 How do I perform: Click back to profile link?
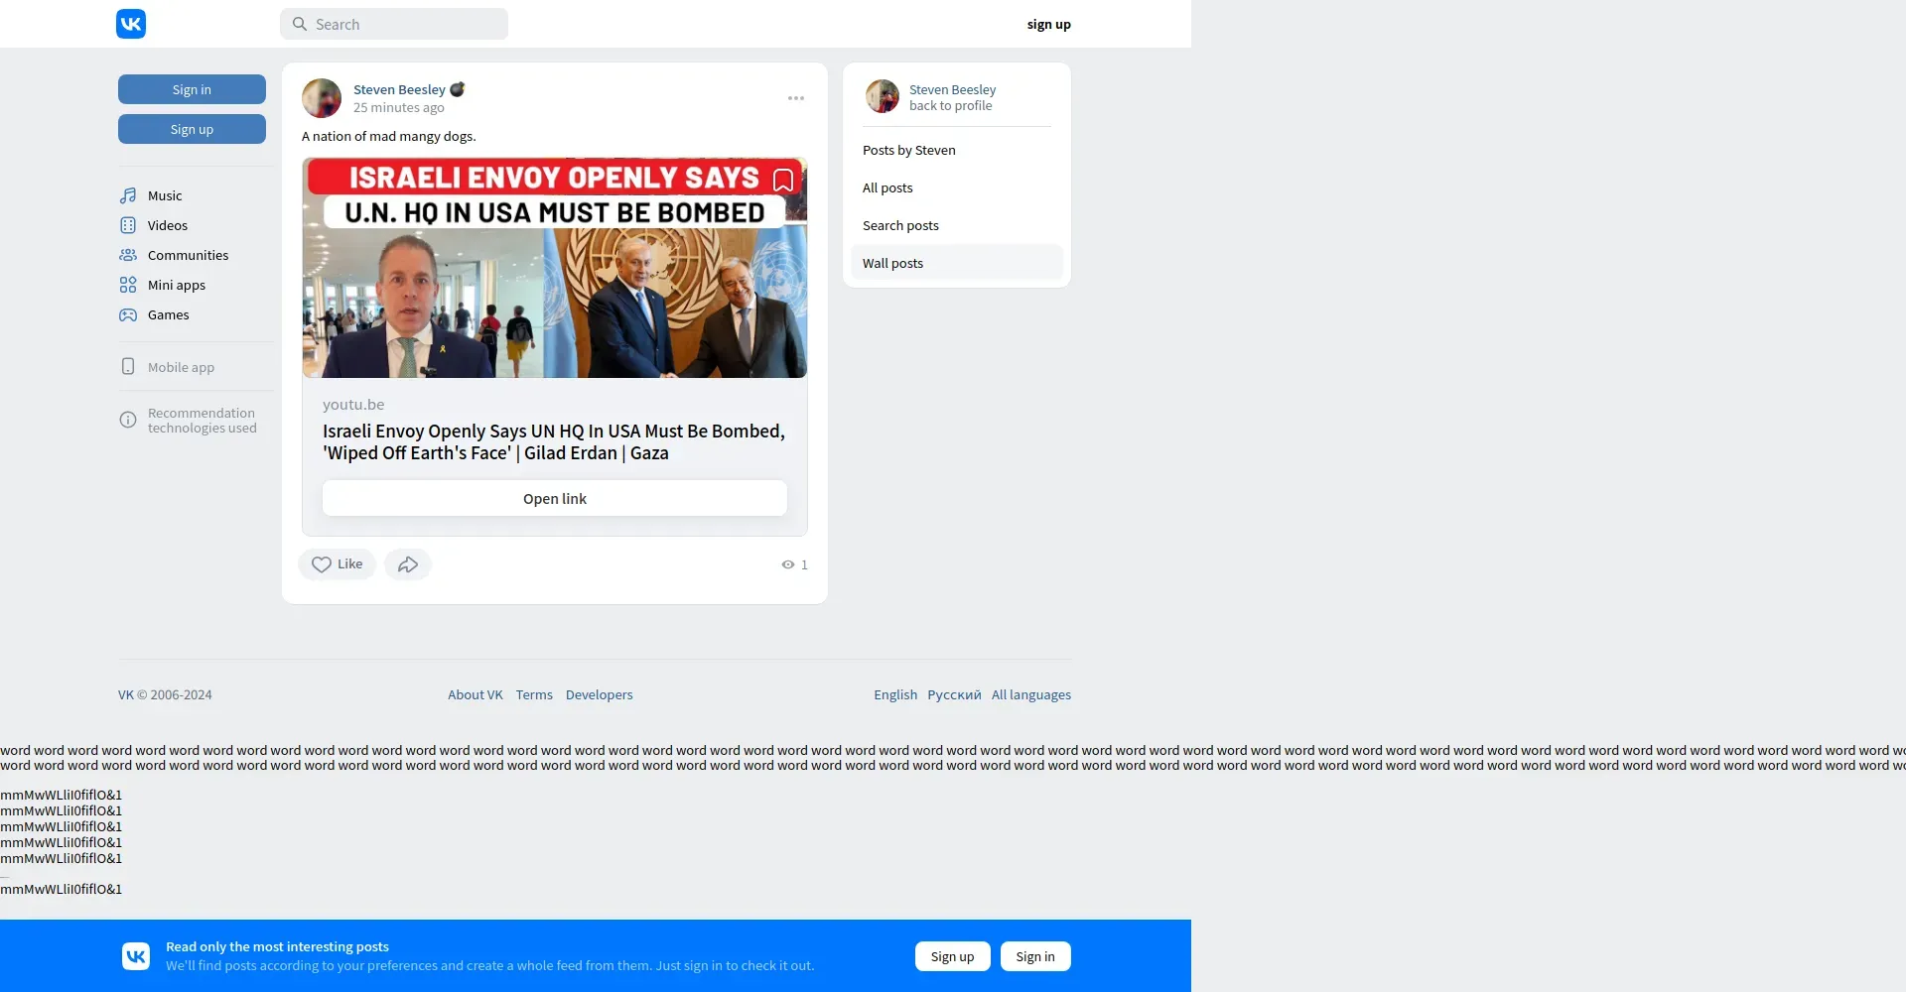pos(950,105)
